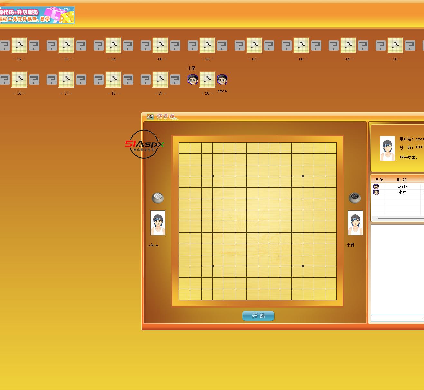Click admin's player portrait left of the board

click(158, 223)
